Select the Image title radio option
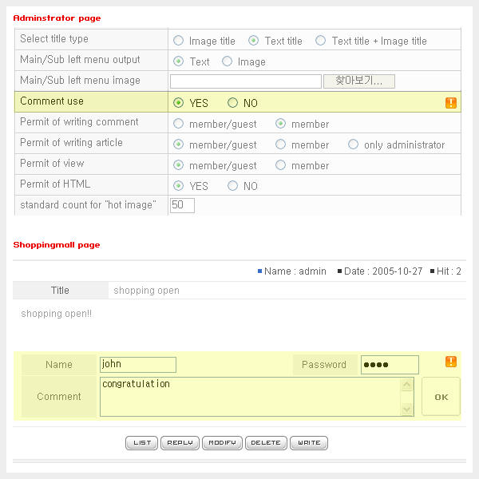Image resolution: width=479 pixels, height=479 pixels. click(178, 41)
